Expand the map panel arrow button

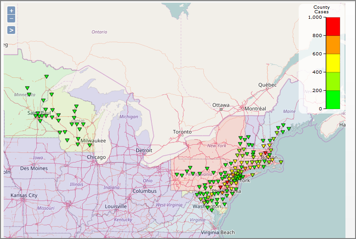point(11,30)
